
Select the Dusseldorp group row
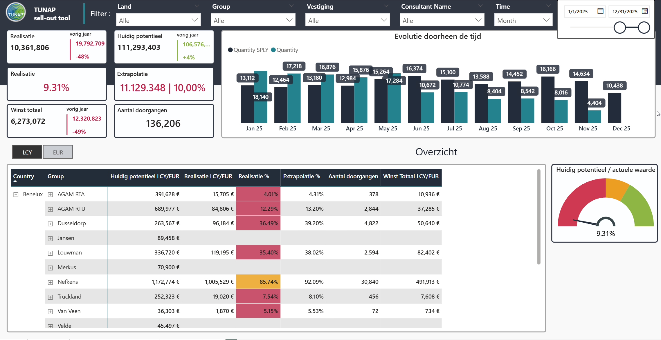pos(243,223)
